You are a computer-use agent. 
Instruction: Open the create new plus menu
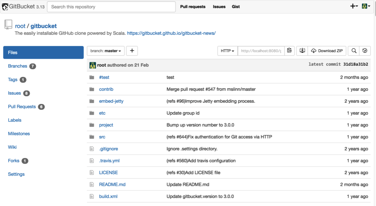354,6
